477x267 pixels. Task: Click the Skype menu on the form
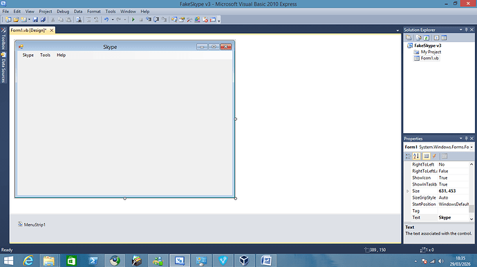tap(28, 55)
